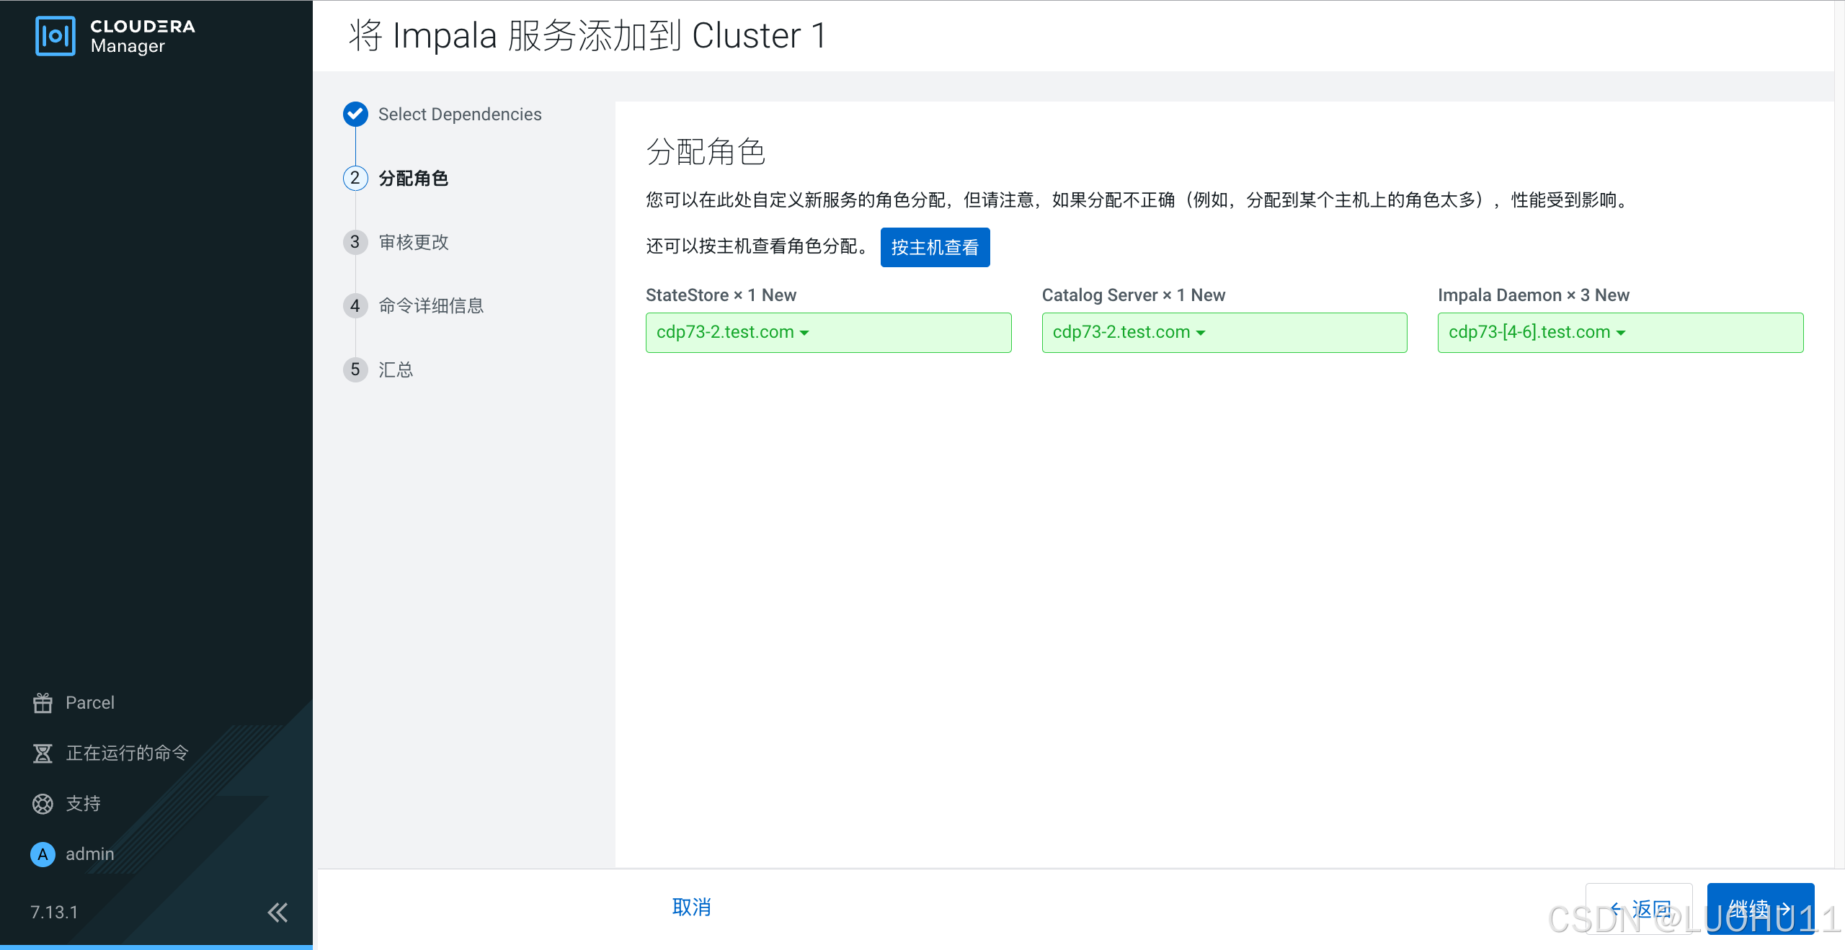Expand the Catalog Server host dropdown
The width and height of the screenshot is (1845, 950).
click(1129, 332)
